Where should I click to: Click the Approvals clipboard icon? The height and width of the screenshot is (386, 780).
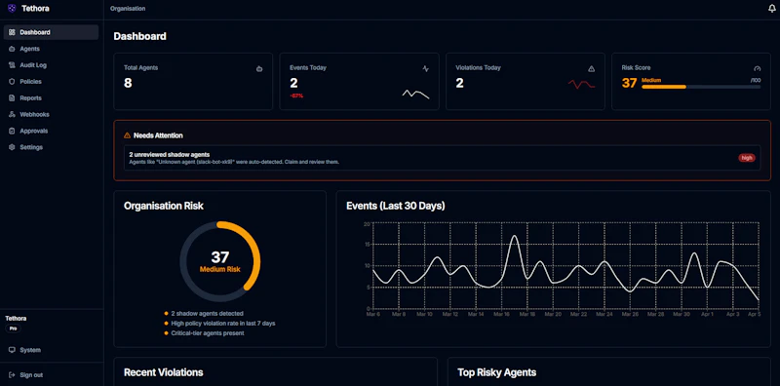[12, 131]
